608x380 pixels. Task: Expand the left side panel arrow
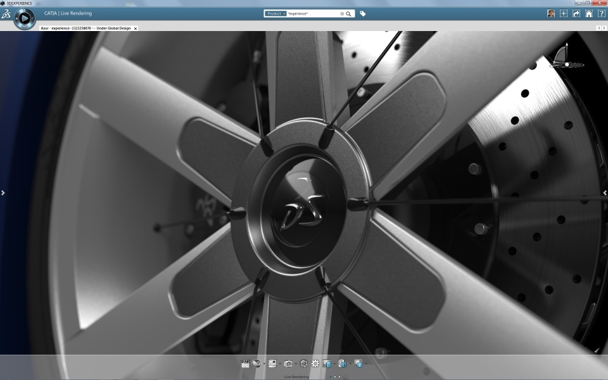pos(3,193)
